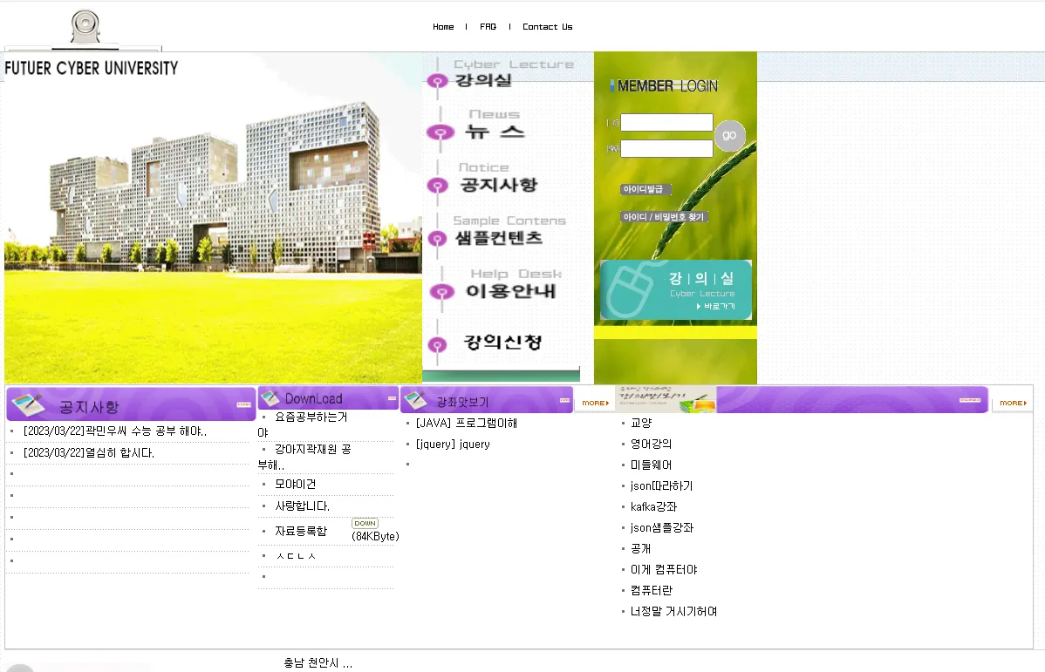Expand the more button on the DownLoad header
Image resolution: width=1045 pixels, height=672 pixels.
click(390, 397)
